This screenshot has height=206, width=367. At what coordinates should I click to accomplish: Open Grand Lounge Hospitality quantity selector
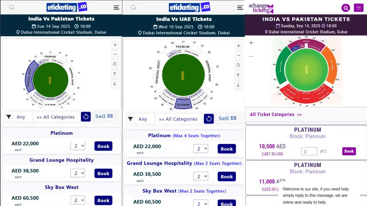coord(78,173)
